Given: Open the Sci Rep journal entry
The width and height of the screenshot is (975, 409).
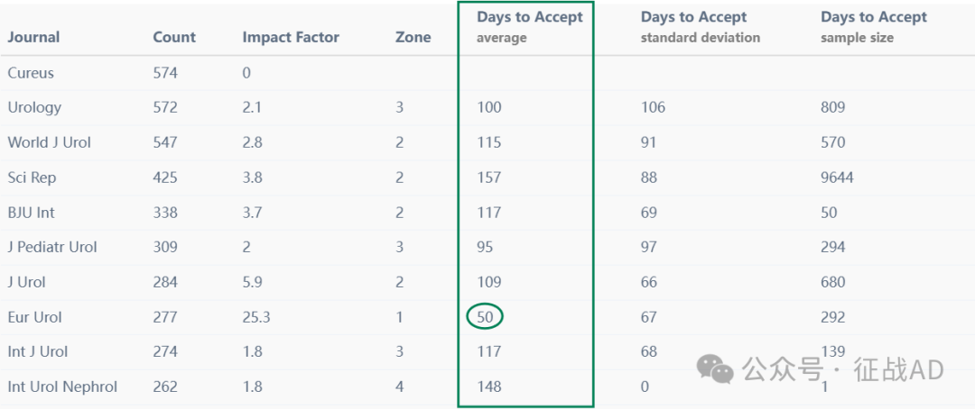Looking at the screenshot, I should (x=32, y=178).
